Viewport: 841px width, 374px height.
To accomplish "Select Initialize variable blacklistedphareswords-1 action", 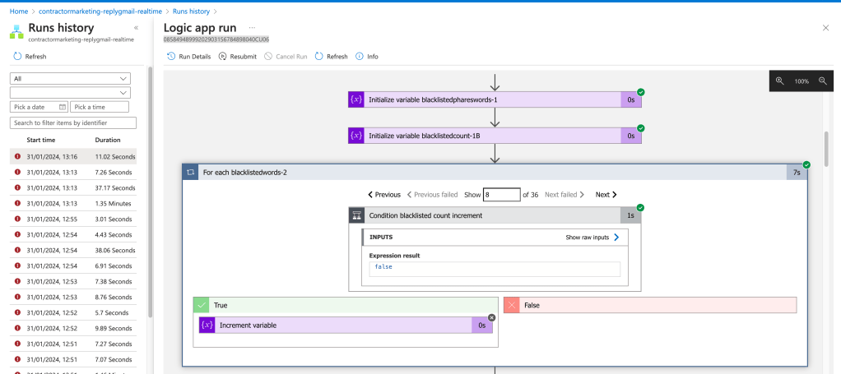I will pos(495,99).
